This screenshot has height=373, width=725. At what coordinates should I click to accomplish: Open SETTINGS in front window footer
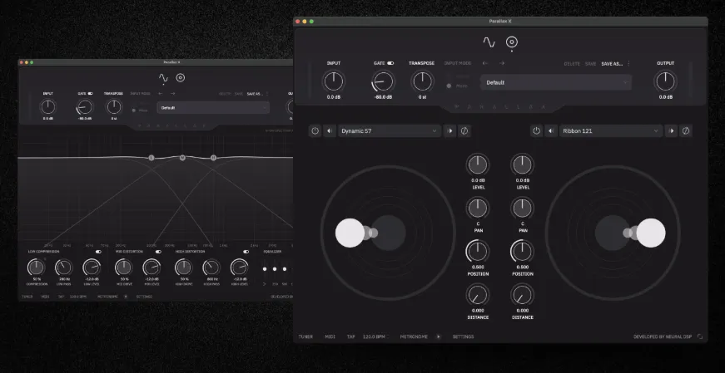tap(464, 337)
